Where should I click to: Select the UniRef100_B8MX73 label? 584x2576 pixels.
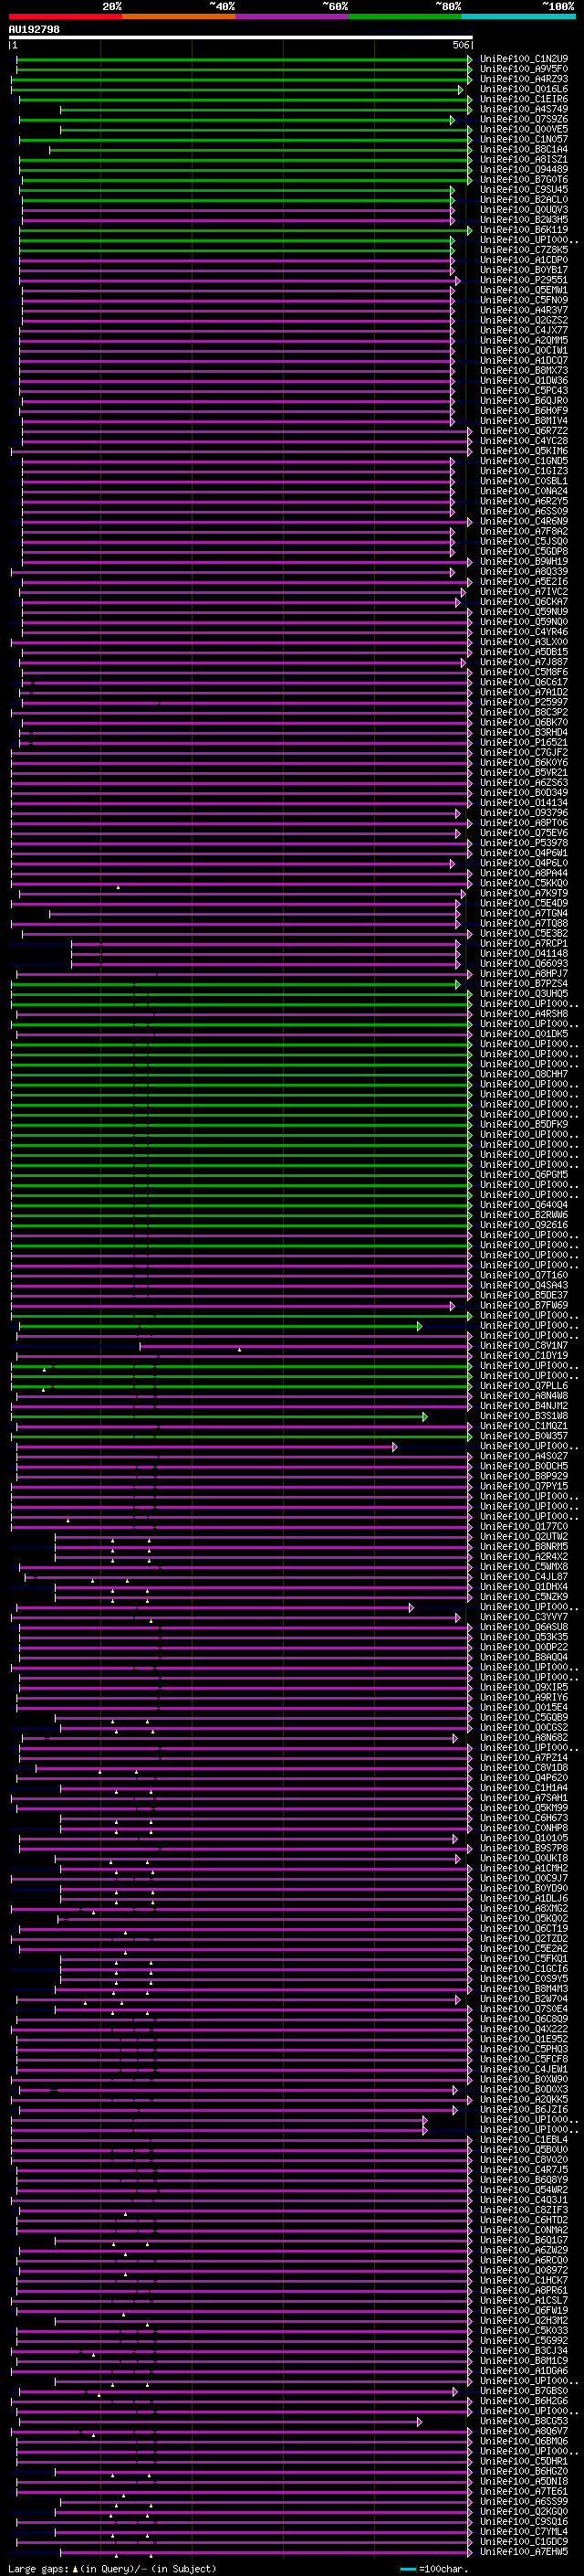524,370
